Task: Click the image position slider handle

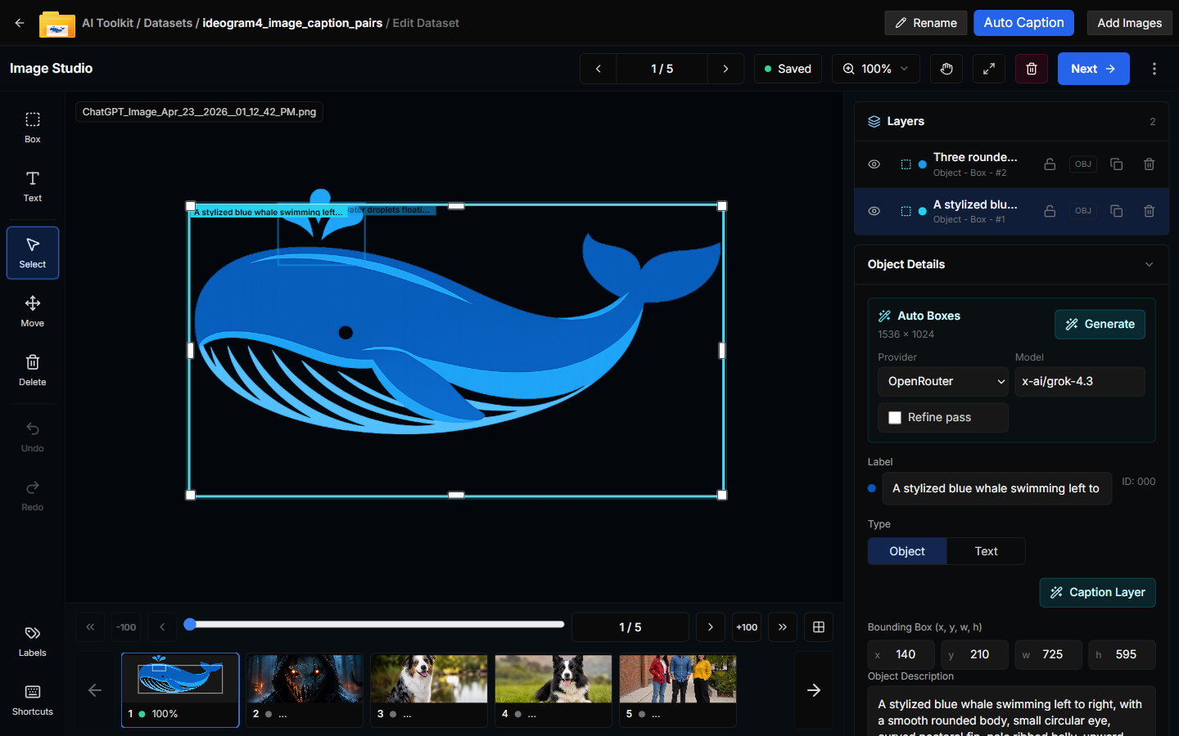Action: [x=190, y=624]
